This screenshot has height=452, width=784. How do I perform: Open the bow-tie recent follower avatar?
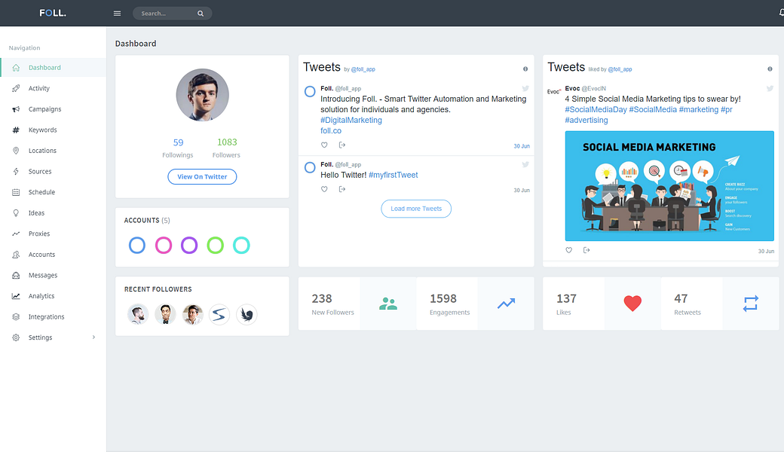click(x=165, y=314)
